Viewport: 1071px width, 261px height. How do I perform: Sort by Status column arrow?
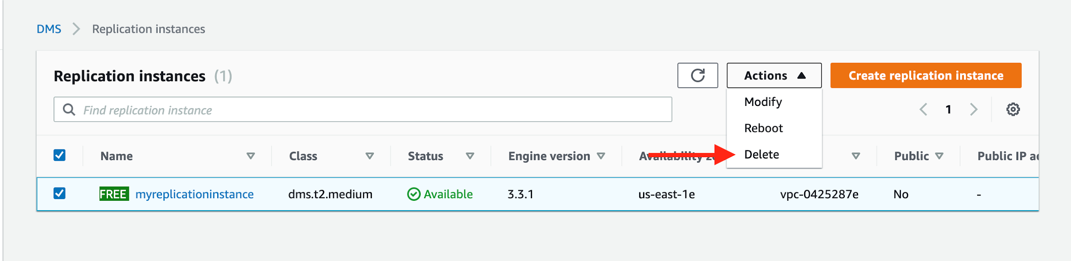point(470,156)
